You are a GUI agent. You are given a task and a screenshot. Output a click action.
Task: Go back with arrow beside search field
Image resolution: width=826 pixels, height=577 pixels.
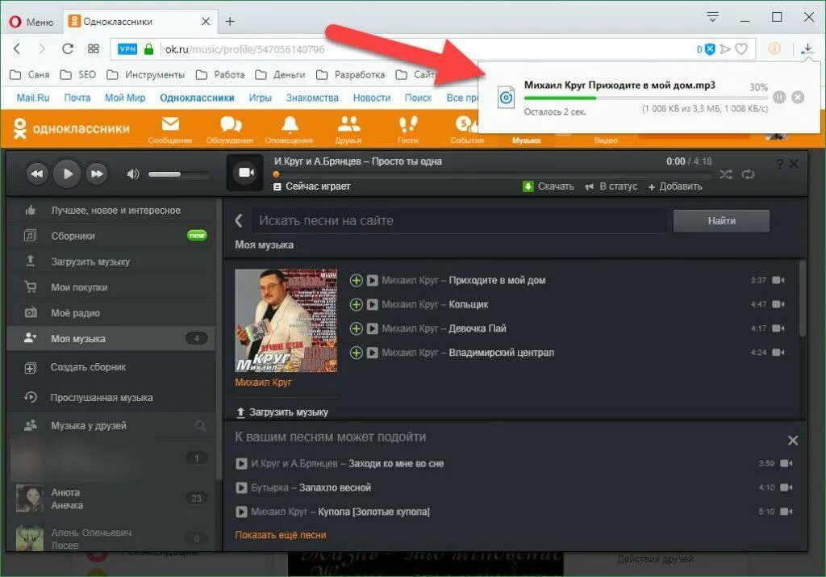pyautogui.click(x=239, y=221)
